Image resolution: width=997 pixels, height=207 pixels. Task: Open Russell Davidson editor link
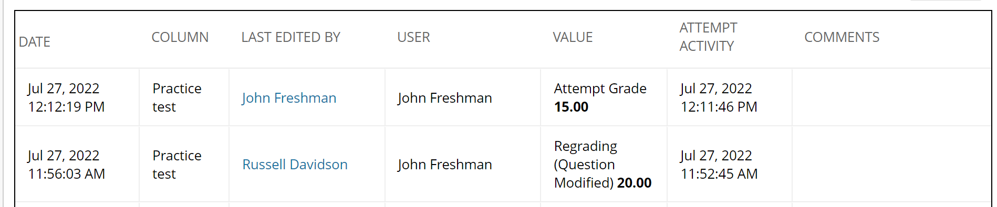295,165
